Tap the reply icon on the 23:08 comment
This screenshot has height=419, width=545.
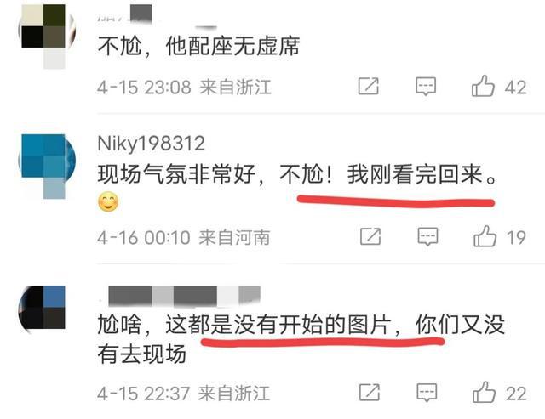(x=426, y=86)
